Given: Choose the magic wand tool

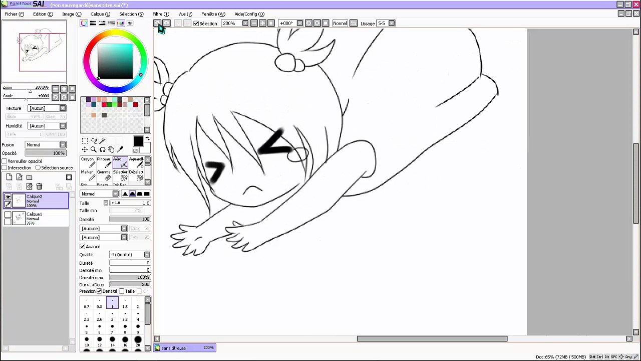Looking at the screenshot, I should pyautogui.click(x=103, y=141).
